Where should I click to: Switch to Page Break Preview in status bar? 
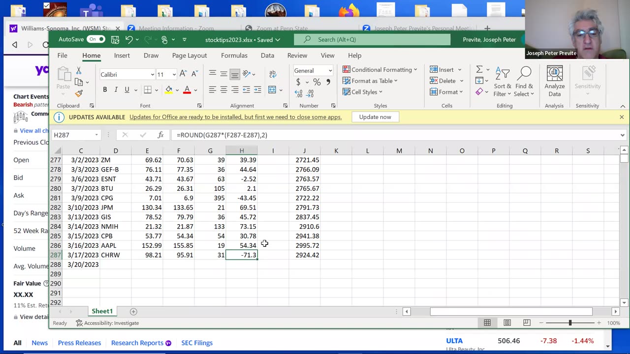tap(527, 323)
